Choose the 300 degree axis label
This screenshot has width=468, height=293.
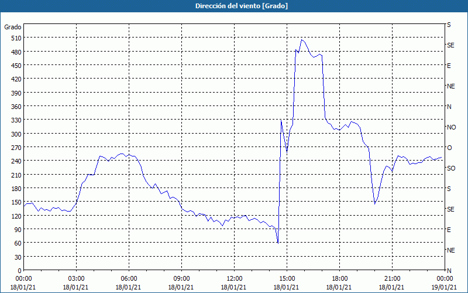16,134
